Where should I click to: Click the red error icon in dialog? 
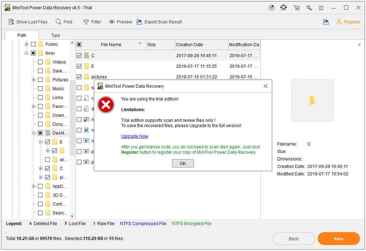106,105
